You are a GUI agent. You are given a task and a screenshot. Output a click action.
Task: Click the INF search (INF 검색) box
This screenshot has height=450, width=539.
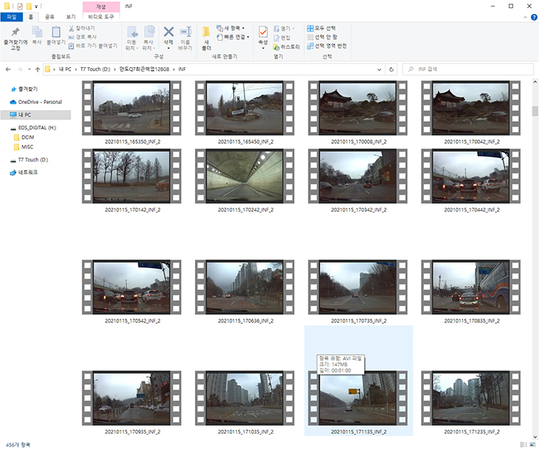[468, 69]
